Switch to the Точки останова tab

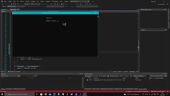tap(96, 89)
